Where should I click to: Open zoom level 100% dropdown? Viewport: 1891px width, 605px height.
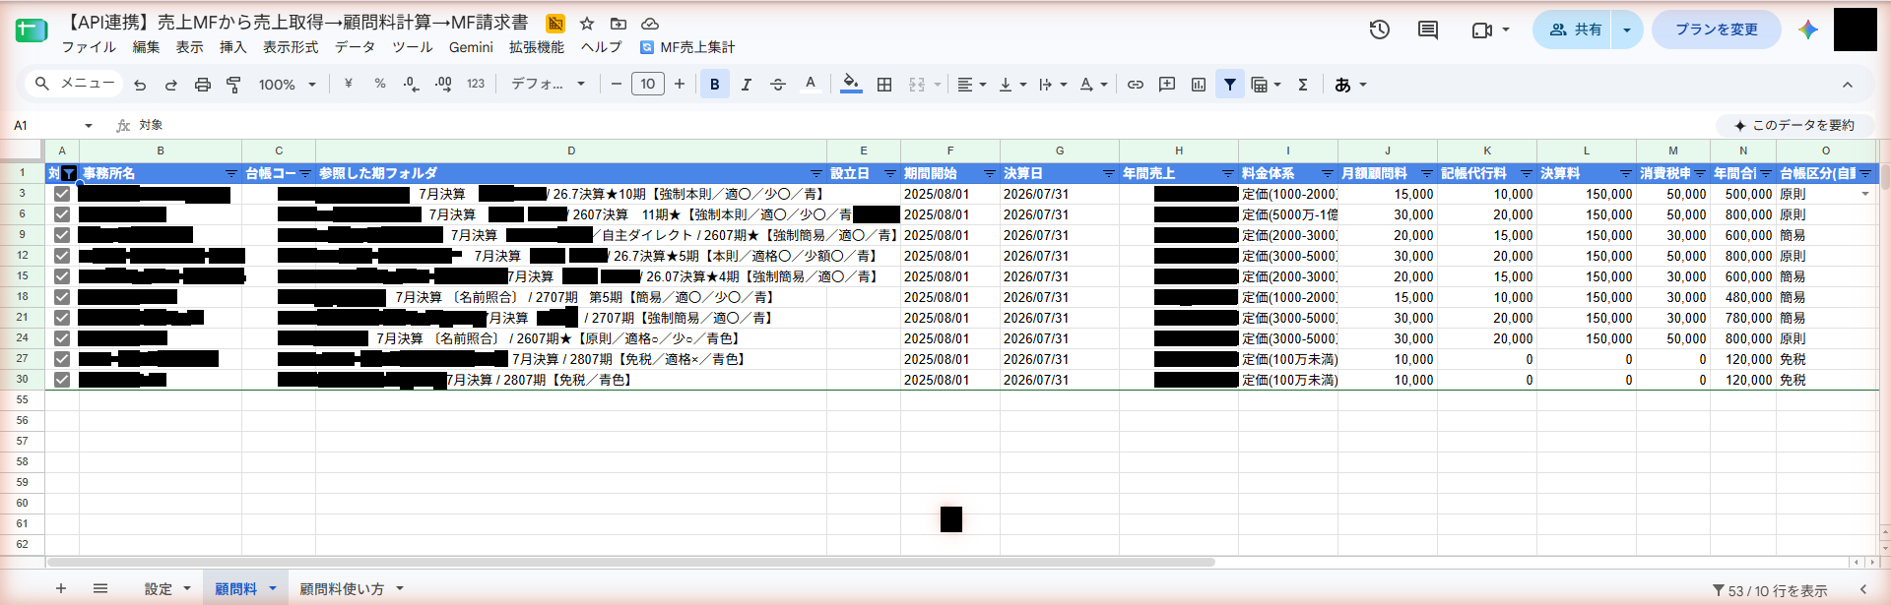tap(287, 85)
